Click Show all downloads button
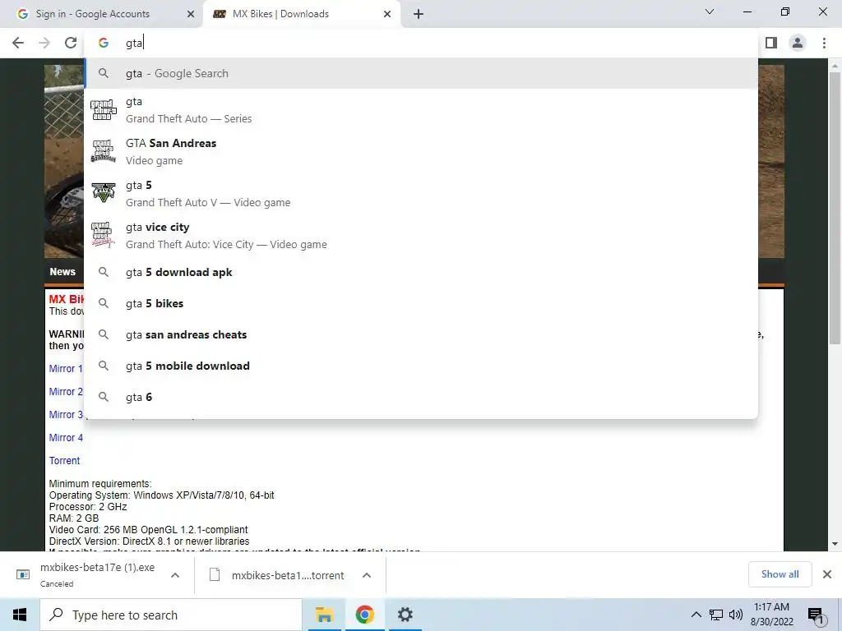 click(x=780, y=574)
